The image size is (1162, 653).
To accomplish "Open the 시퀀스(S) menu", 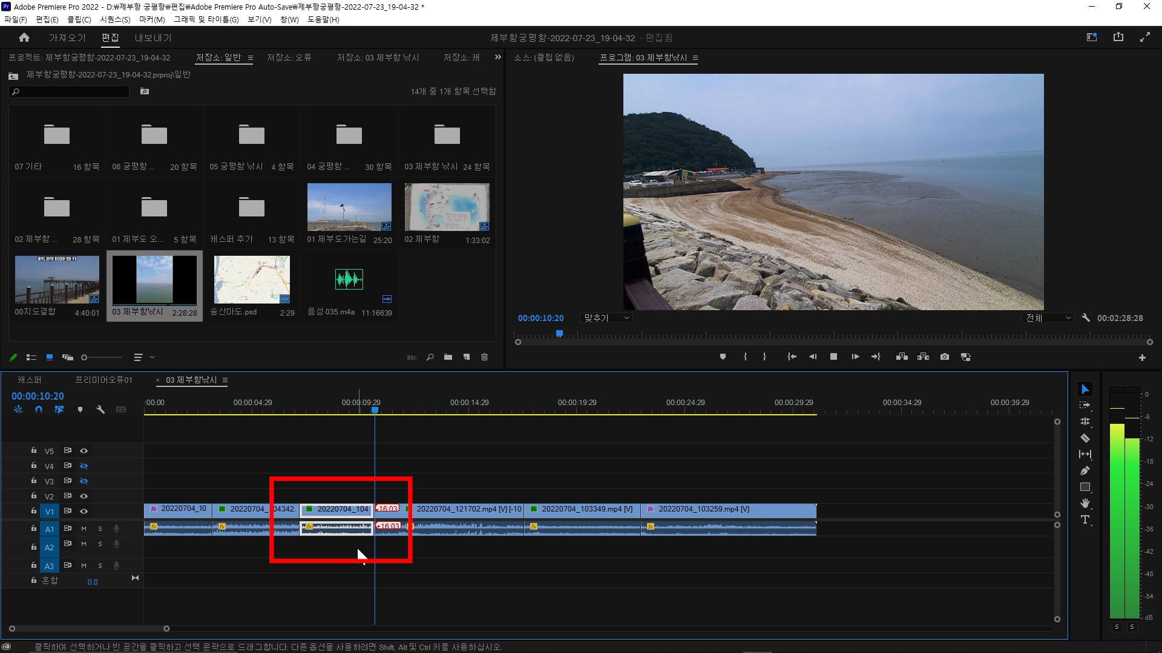I will 115,19.
